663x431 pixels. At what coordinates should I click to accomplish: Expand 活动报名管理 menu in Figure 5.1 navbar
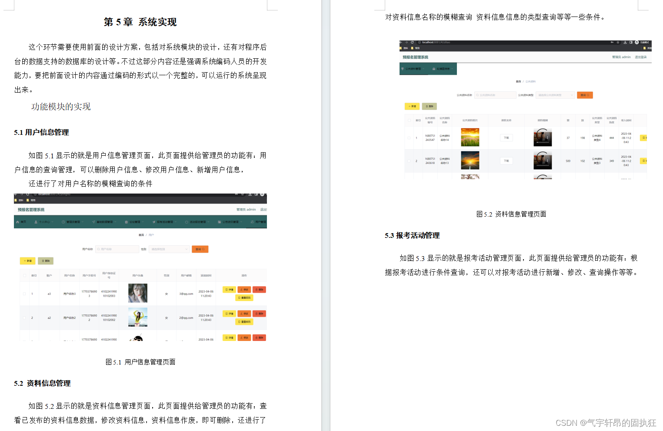tap(197, 222)
